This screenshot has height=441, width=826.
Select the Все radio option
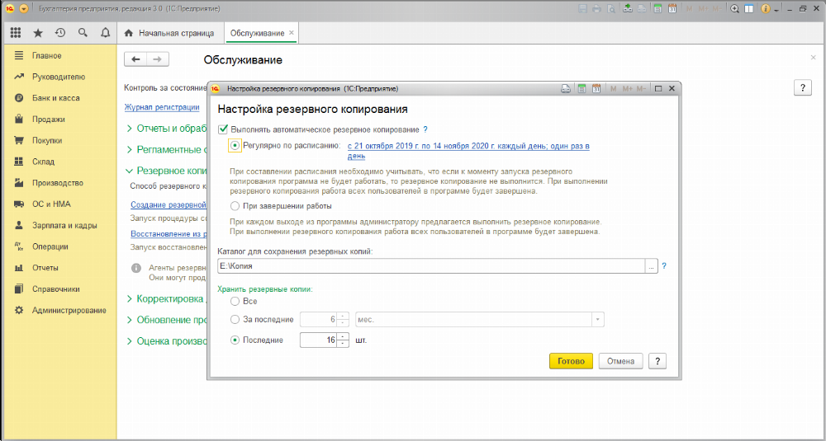point(235,302)
